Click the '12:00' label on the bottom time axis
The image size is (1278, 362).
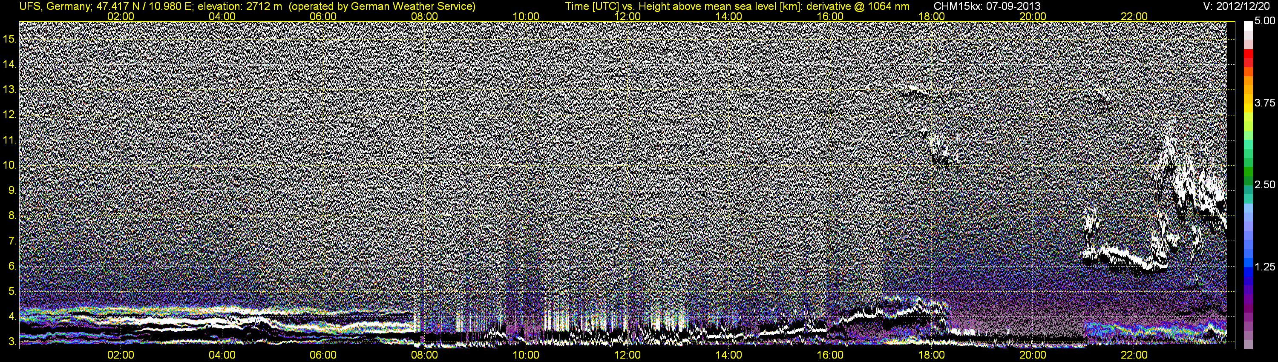coord(627,355)
